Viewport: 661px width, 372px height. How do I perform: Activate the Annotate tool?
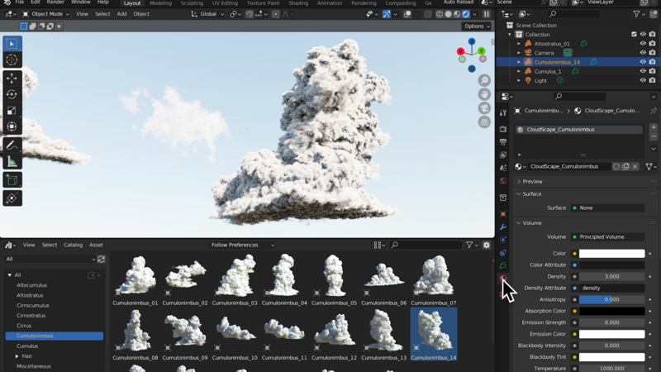(12, 145)
